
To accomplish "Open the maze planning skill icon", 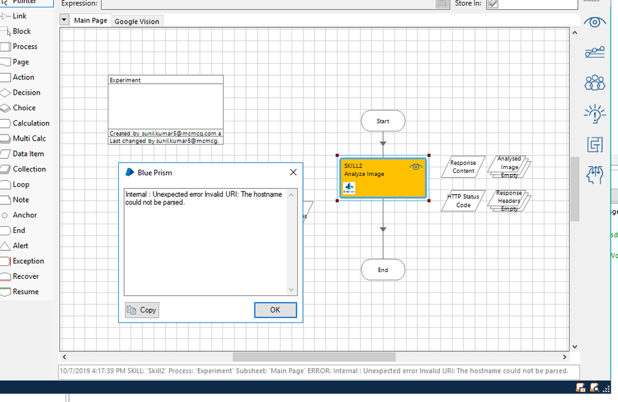I will tap(594, 144).
